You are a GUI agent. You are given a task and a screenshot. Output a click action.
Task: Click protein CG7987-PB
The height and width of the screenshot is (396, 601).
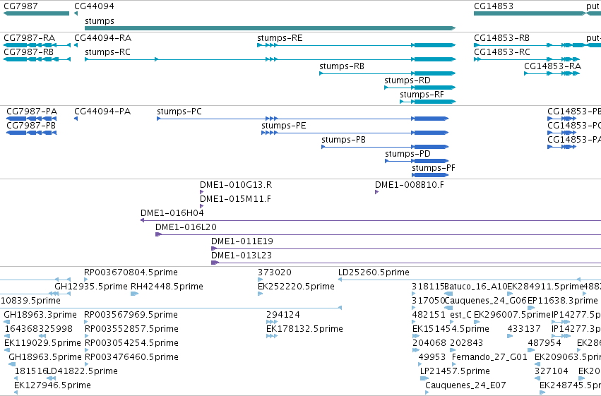(32, 133)
